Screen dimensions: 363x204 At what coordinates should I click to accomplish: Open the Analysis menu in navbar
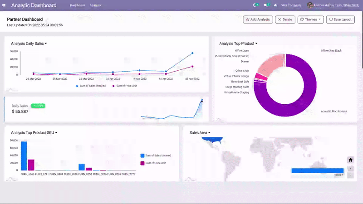click(95, 5)
